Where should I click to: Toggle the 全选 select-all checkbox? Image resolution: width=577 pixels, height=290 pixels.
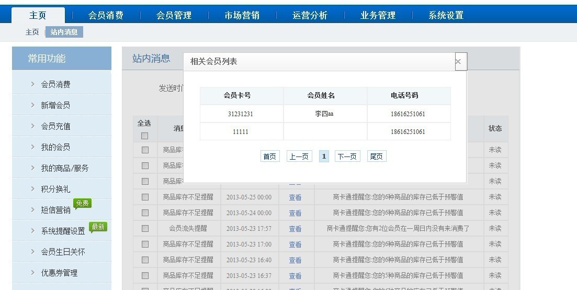pos(144,136)
